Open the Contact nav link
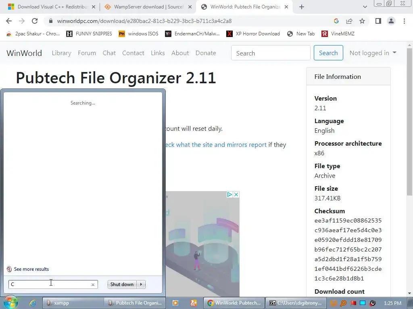 tap(133, 53)
